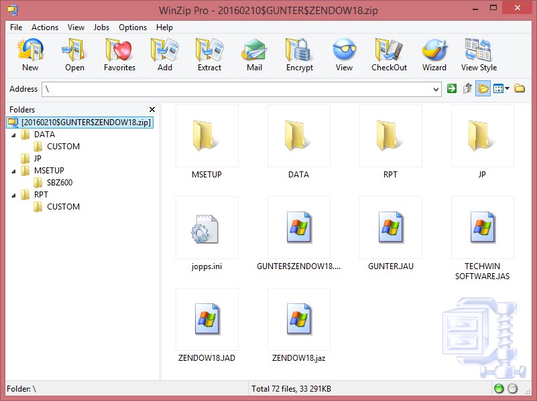Open the Favorites heart icon

pos(119,55)
